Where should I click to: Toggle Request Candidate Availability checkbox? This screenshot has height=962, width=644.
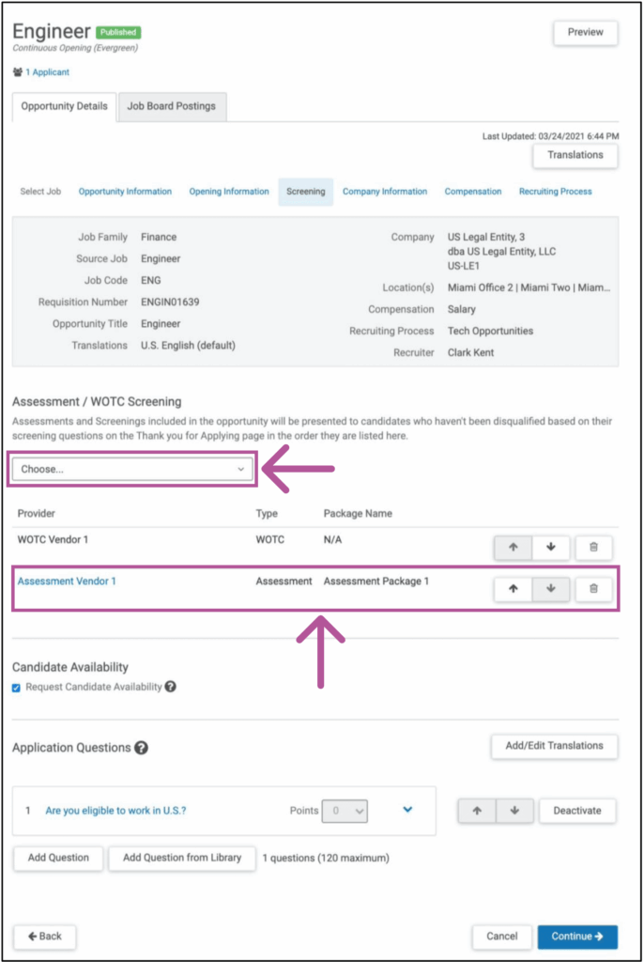17,688
